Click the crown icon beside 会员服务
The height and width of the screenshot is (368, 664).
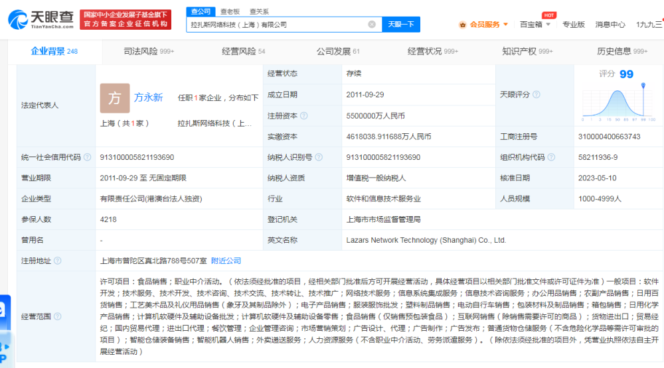click(462, 25)
